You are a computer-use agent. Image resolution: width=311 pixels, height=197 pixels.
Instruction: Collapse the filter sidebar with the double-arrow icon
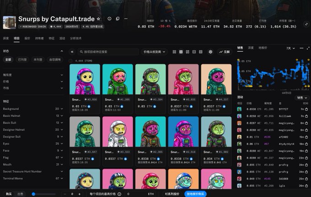pyautogui.click(x=72, y=52)
